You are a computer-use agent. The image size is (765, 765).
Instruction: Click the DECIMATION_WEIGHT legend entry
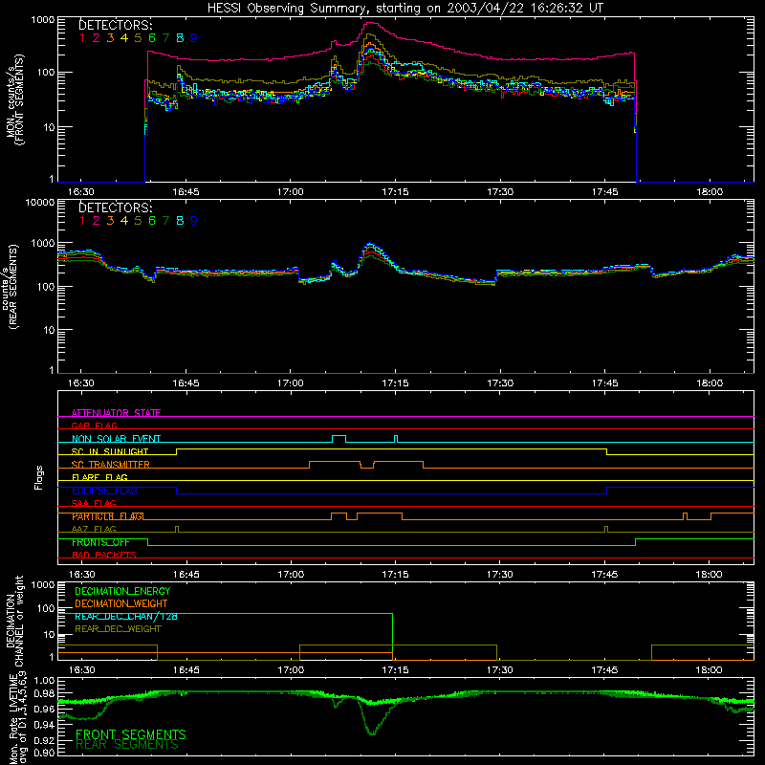pos(121,603)
